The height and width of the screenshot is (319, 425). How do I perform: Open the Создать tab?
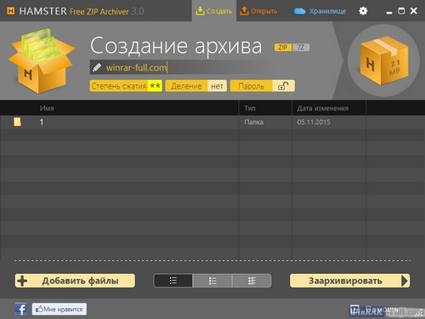[x=214, y=11]
